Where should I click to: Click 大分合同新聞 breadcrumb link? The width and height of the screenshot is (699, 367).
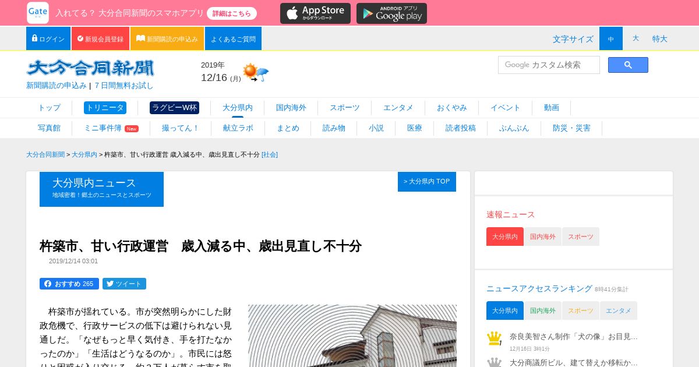click(45, 154)
